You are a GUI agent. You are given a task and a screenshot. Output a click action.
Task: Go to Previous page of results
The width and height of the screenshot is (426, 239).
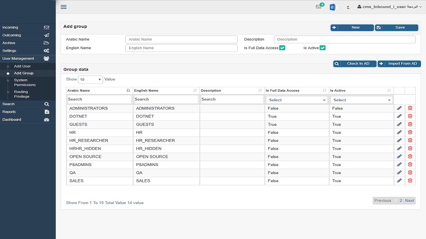click(x=383, y=200)
